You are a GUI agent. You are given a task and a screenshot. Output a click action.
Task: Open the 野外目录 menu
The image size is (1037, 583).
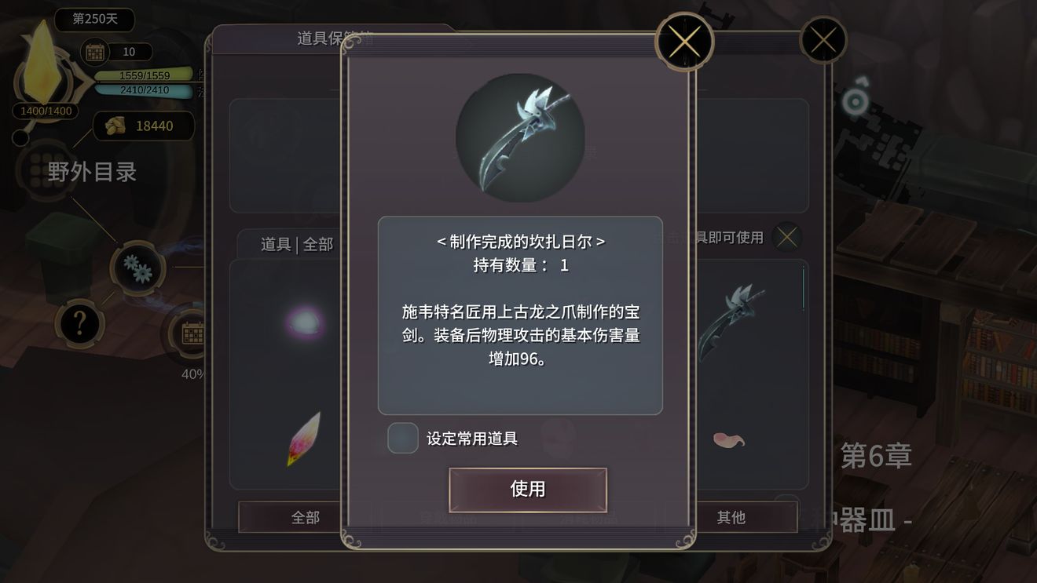92,172
